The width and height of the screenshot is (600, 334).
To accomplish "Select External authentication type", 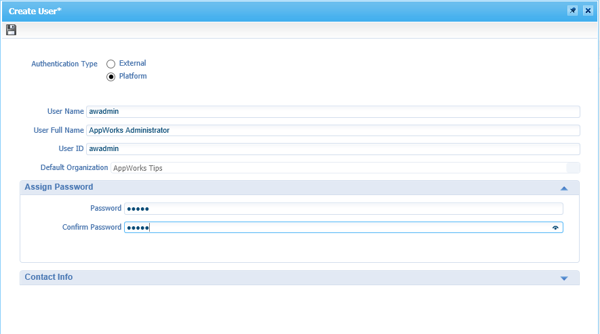I will [x=111, y=64].
